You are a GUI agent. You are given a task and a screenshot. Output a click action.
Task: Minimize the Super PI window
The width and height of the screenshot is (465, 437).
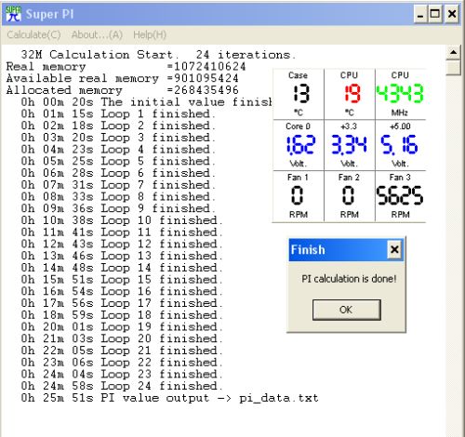pyautogui.click(x=420, y=14)
